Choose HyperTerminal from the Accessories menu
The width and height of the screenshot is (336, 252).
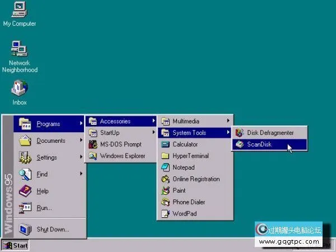tap(192, 156)
